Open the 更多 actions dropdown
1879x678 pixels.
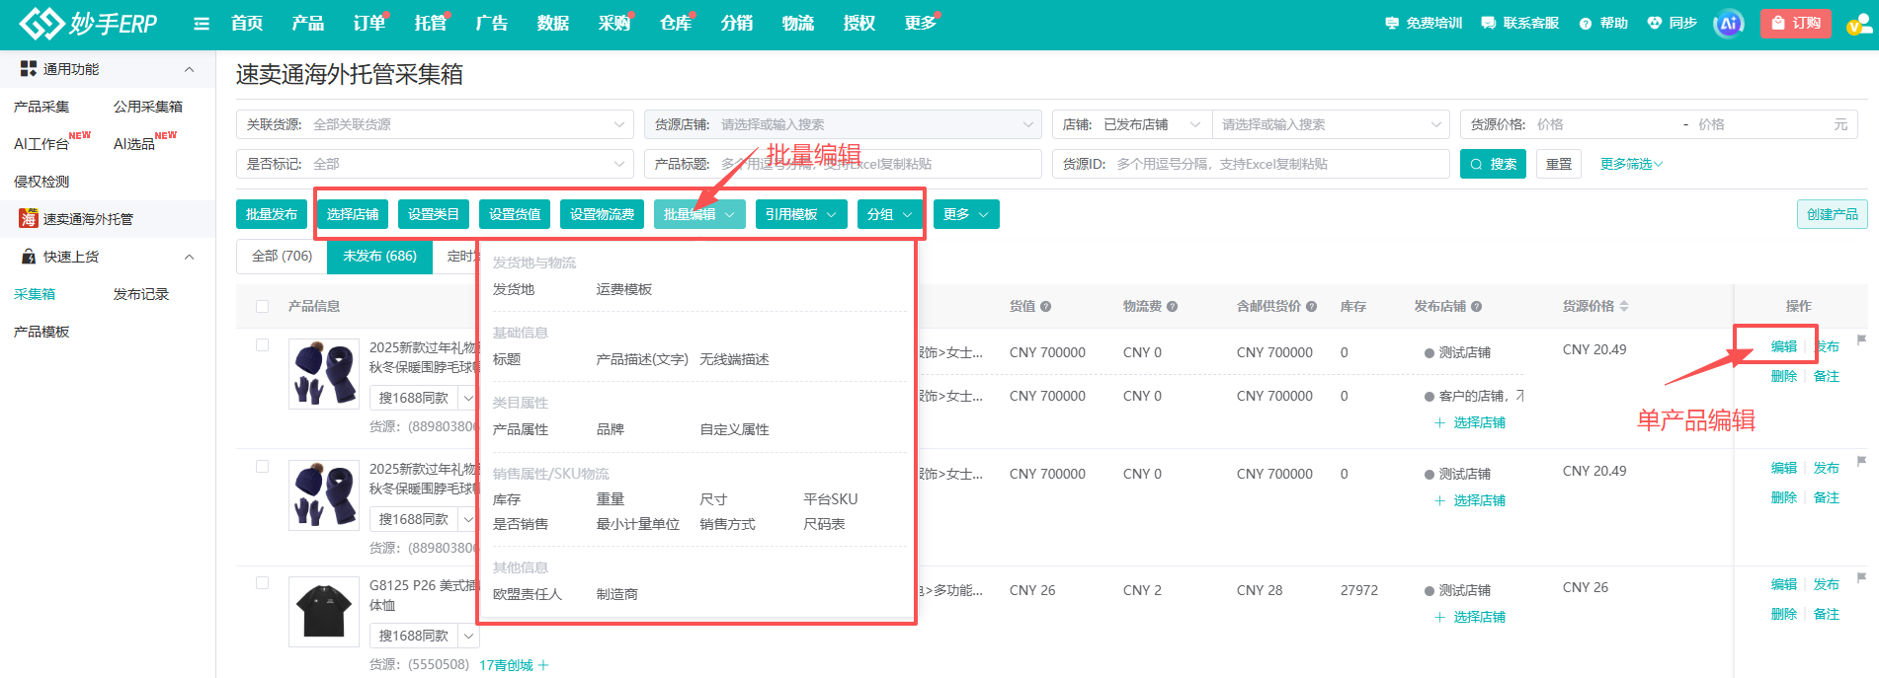point(966,214)
